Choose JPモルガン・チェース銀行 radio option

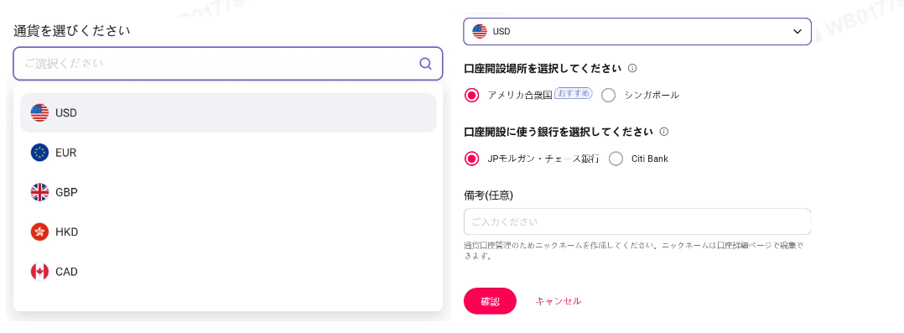click(472, 159)
